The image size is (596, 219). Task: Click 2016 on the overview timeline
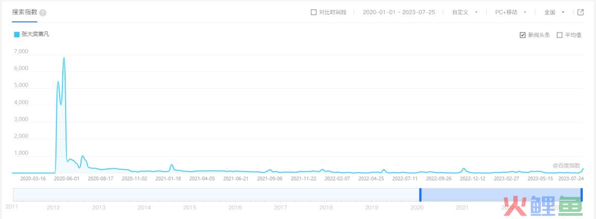[235, 207]
